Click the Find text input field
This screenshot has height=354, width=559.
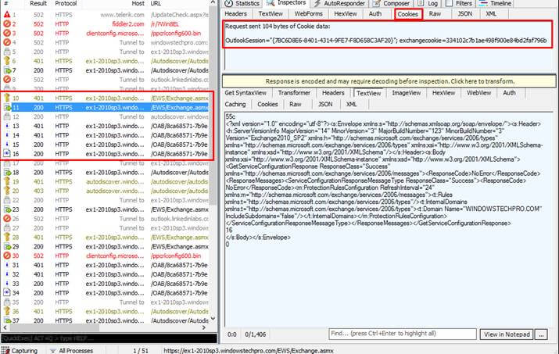pyautogui.click(x=403, y=334)
